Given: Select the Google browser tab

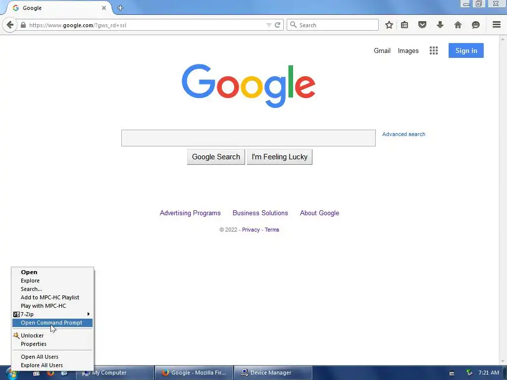Looking at the screenshot, I should tap(58, 8).
